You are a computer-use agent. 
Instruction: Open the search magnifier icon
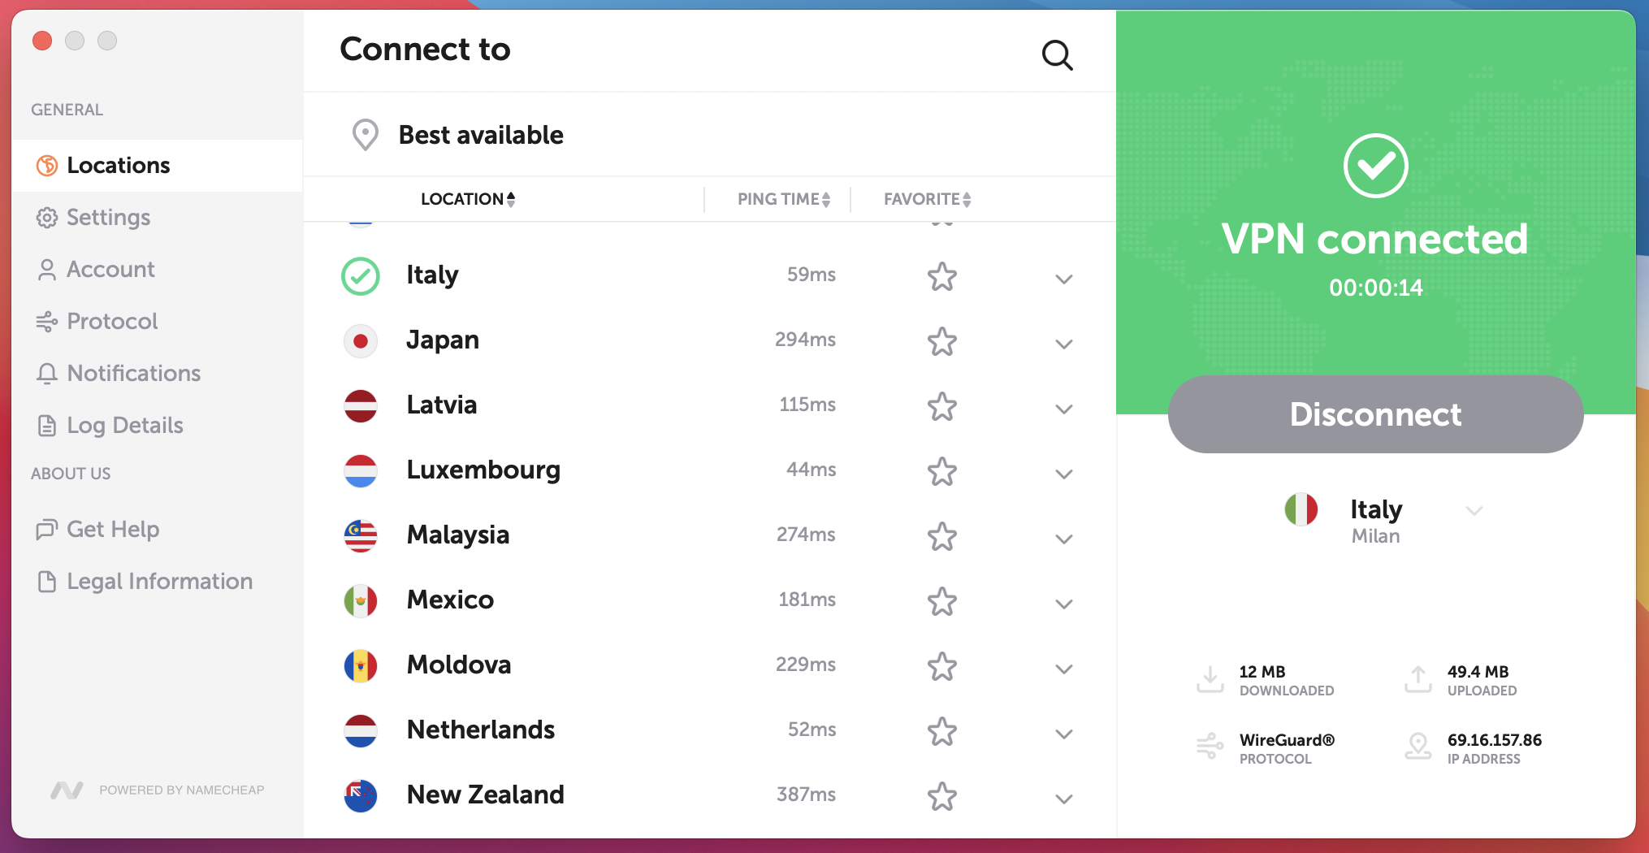(x=1057, y=55)
